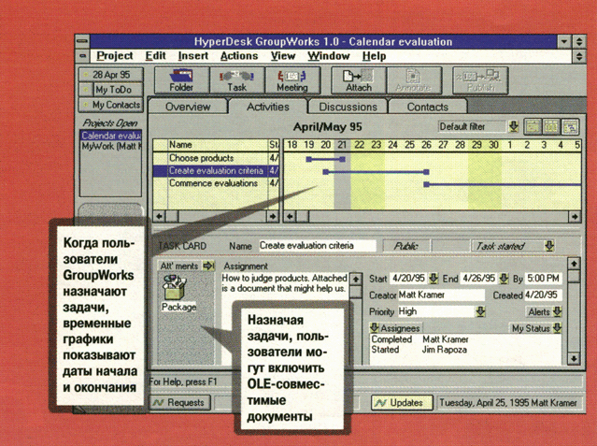Click the task Name input field
The width and height of the screenshot is (597, 446).
[317, 246]
